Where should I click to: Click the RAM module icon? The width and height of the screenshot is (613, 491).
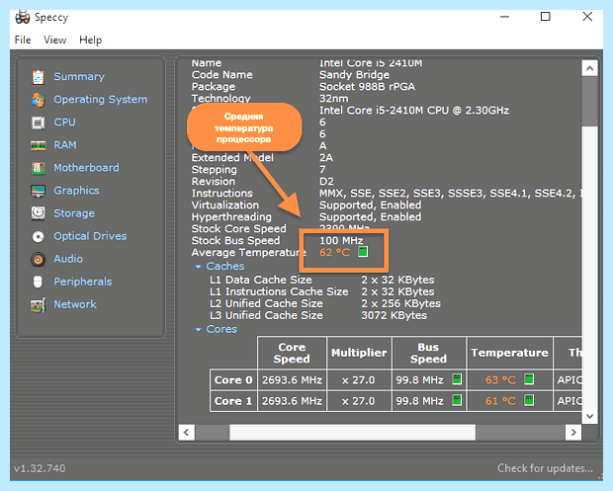pyautogui.click(x=38, y=145)
